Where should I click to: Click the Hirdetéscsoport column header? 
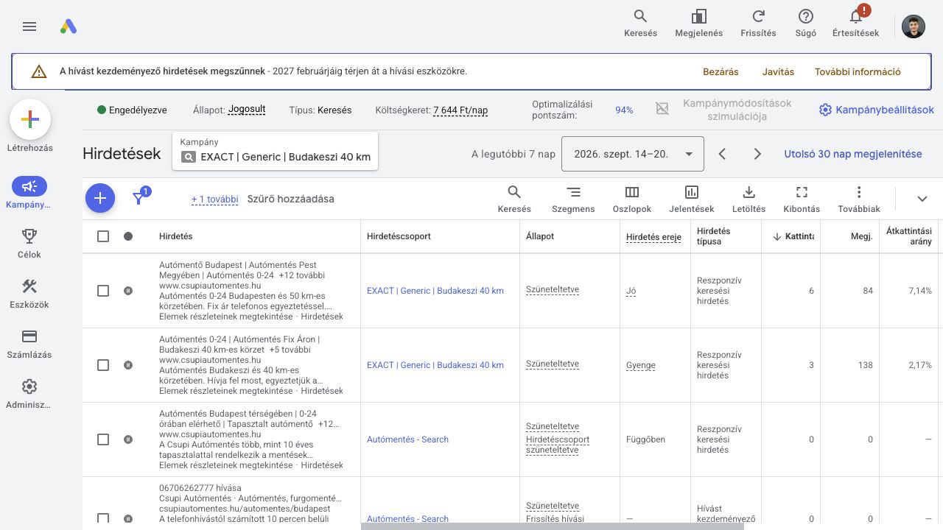point(399,236)
